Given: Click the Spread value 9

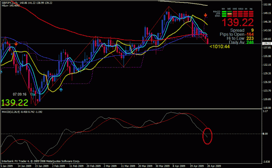Looking at the screenshot, I should pyautogui.click(x=252, y=30).
